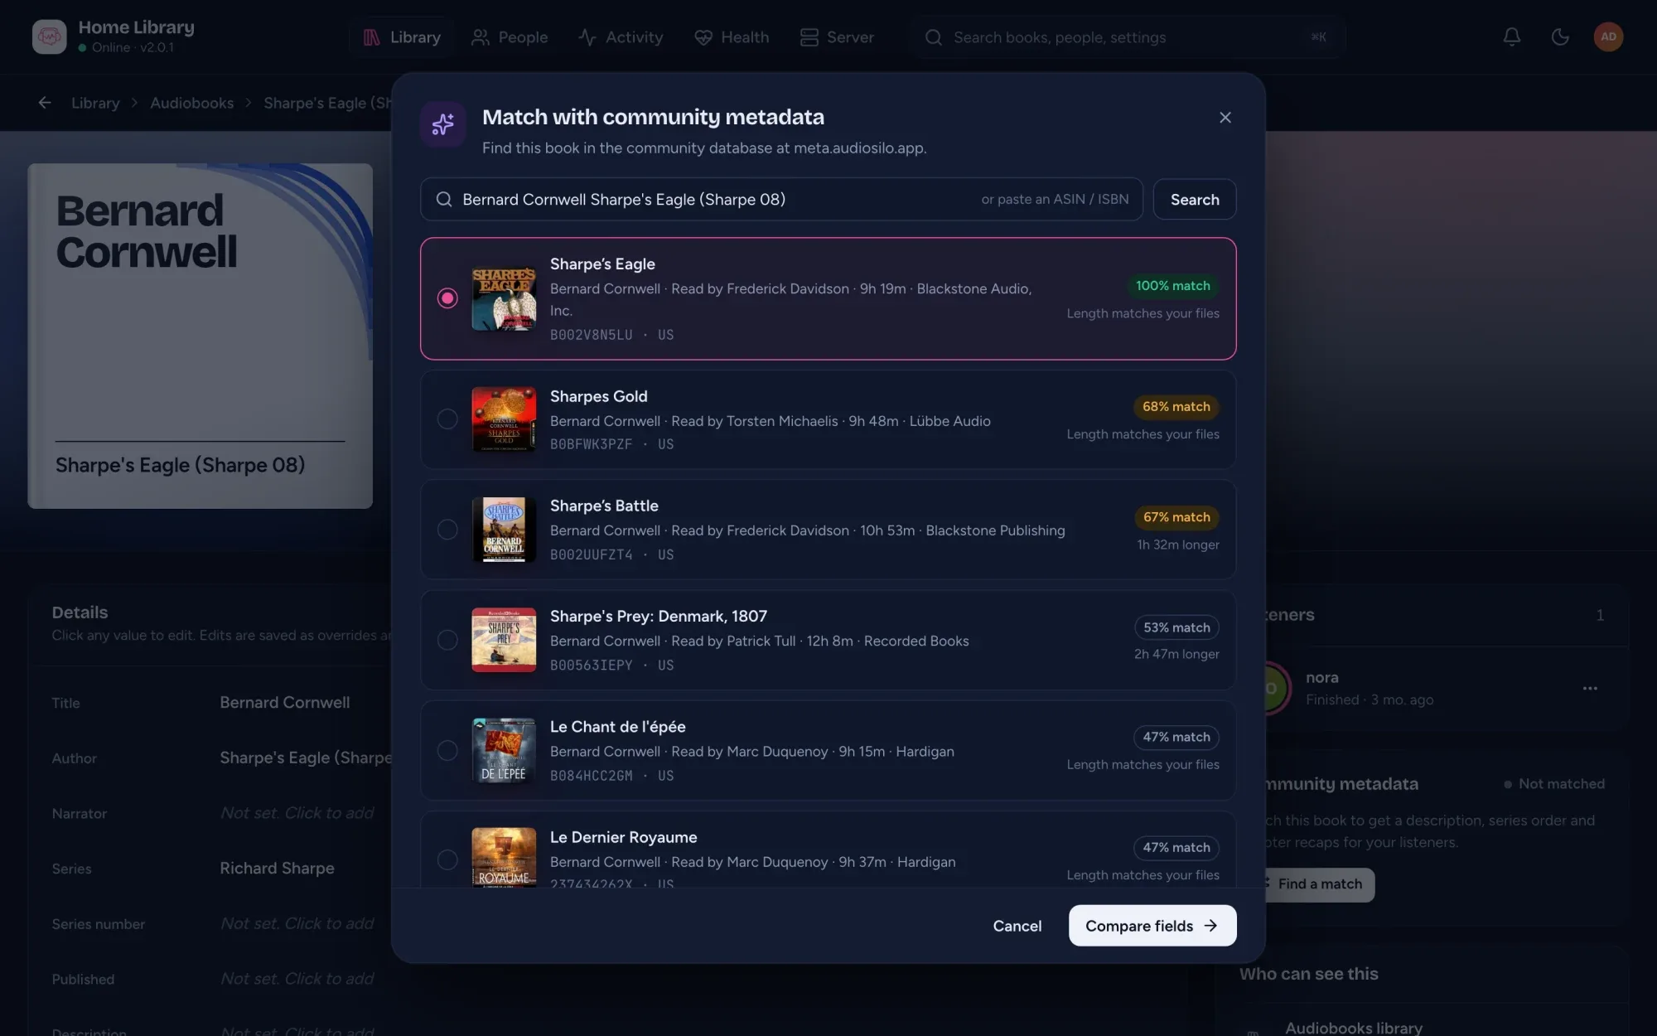The width and height of the screenshot is (1657, 1036).
Task: Click the sparkle icon in dialog header
Action: pyautogui.click(x=442, y=124)
